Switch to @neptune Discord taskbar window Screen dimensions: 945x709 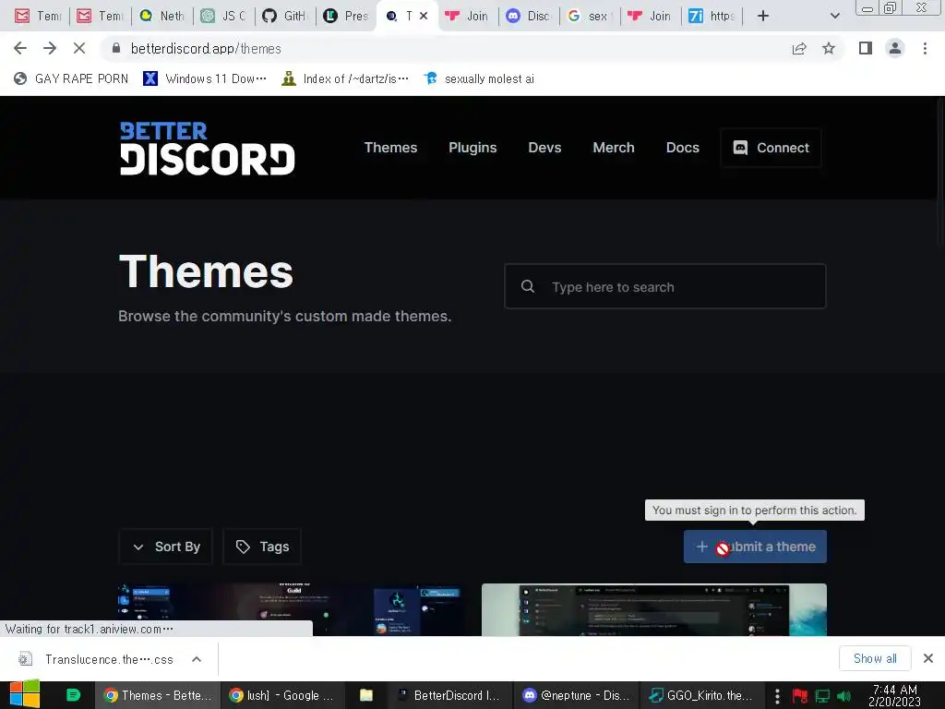(576, 695)
